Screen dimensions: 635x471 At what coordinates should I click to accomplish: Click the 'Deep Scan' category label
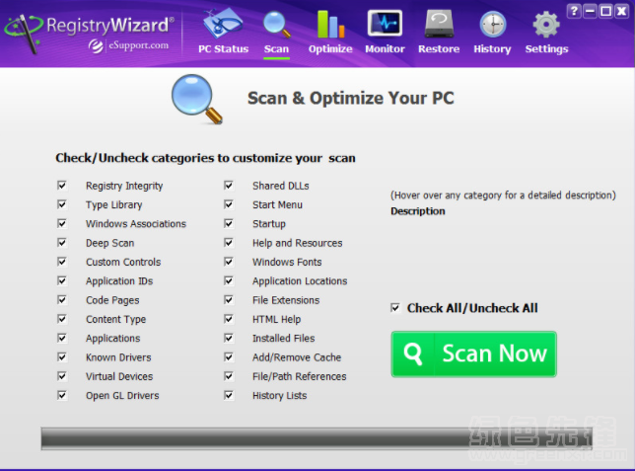[x=109, y=243]
